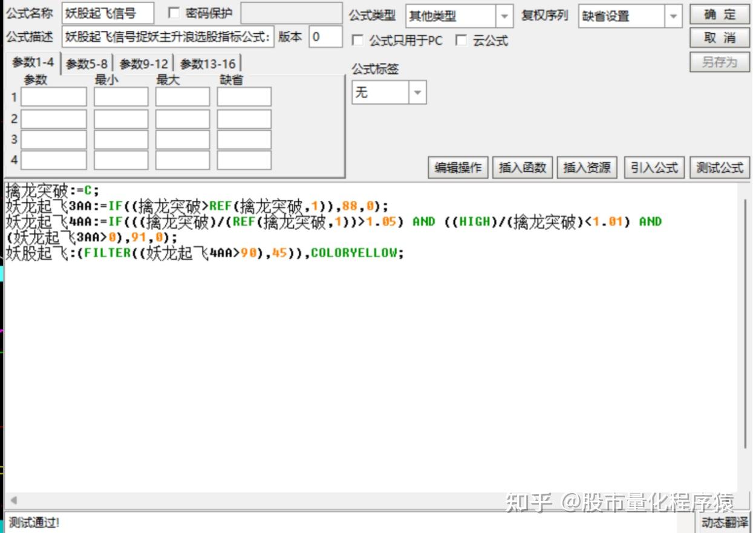Click row 1 最大 value field

[x=183, y=97]
